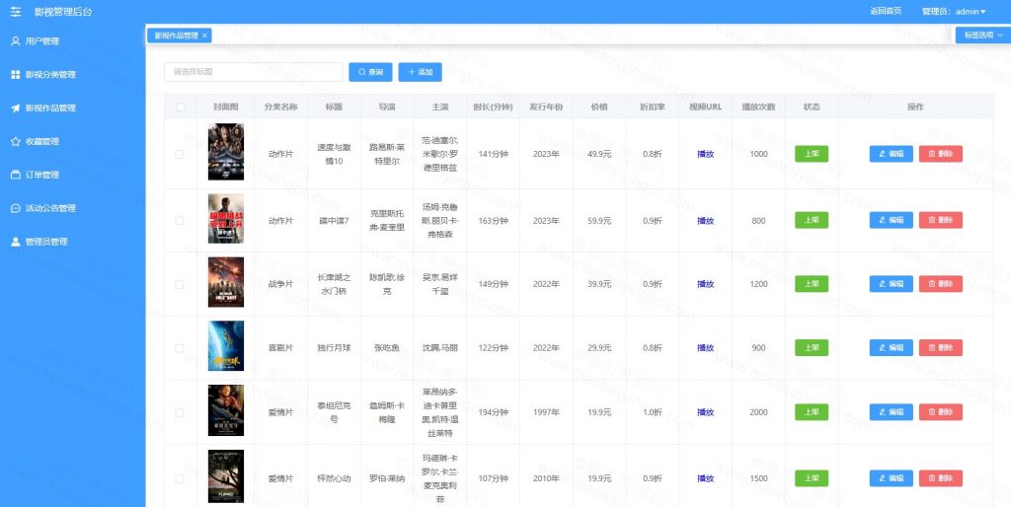Viewport: 1011px width, 507px height.
Task: Delete the 碟中谍7 row
Action: [x=941, y=220]
